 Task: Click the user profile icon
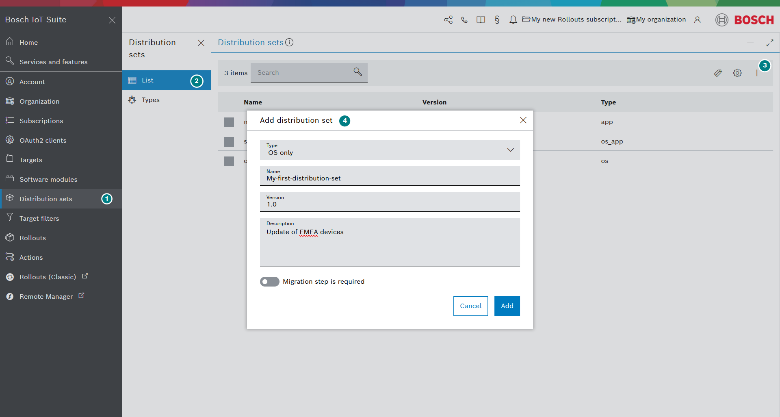697,20
